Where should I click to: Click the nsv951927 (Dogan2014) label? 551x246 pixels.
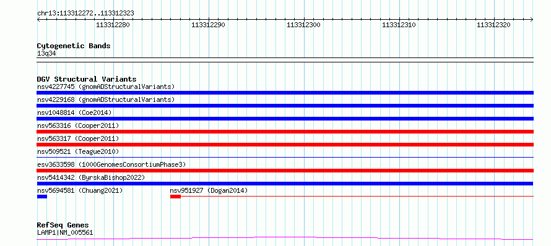[x=209, y=190]
